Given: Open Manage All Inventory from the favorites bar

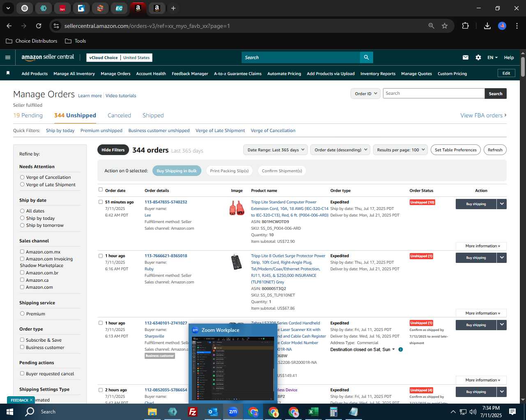Looking at the screenshot, I should coord(74,74).
